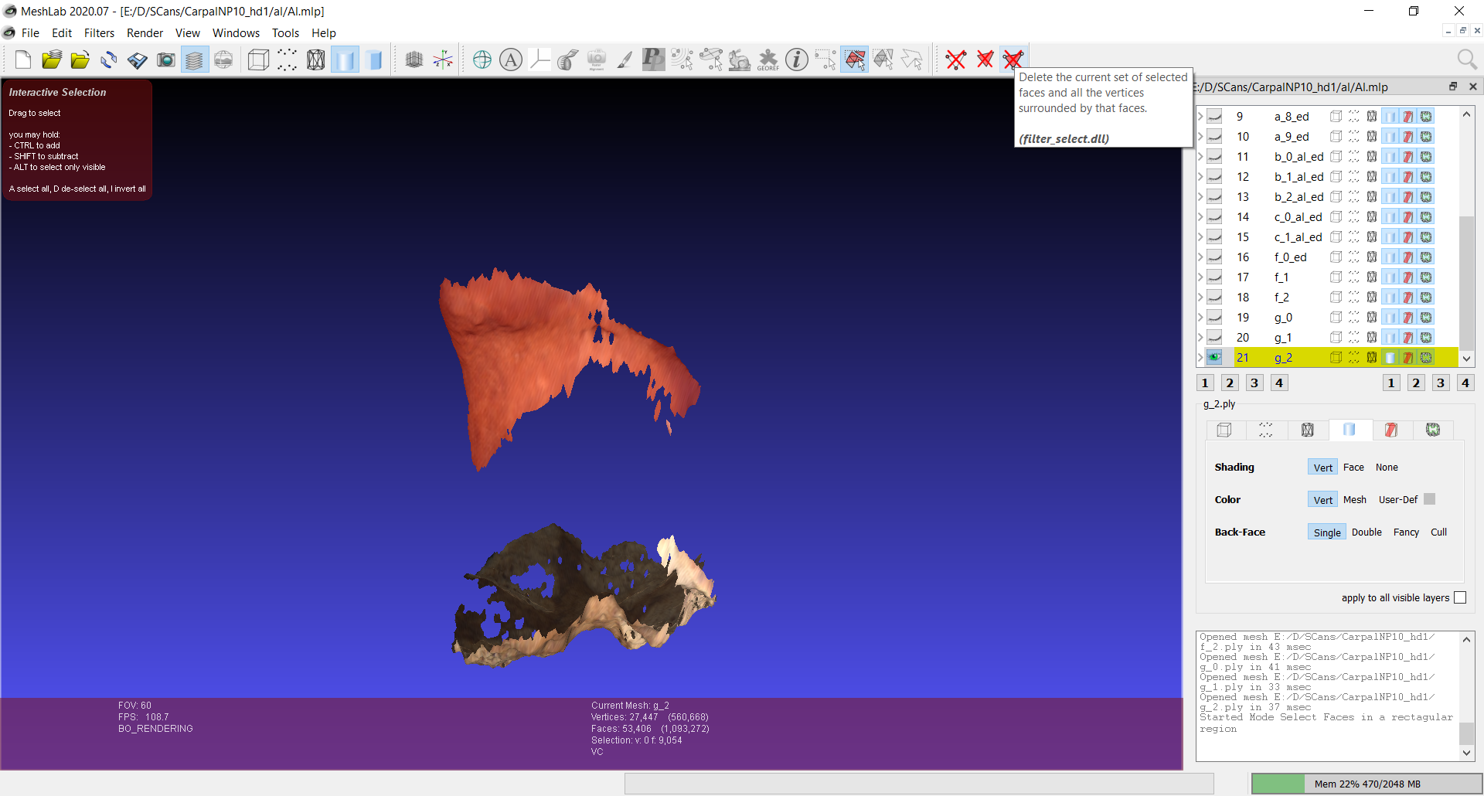1484x796 pixels.
Task: Toggle visibility of layer g_0
Action: (1214, 317)
